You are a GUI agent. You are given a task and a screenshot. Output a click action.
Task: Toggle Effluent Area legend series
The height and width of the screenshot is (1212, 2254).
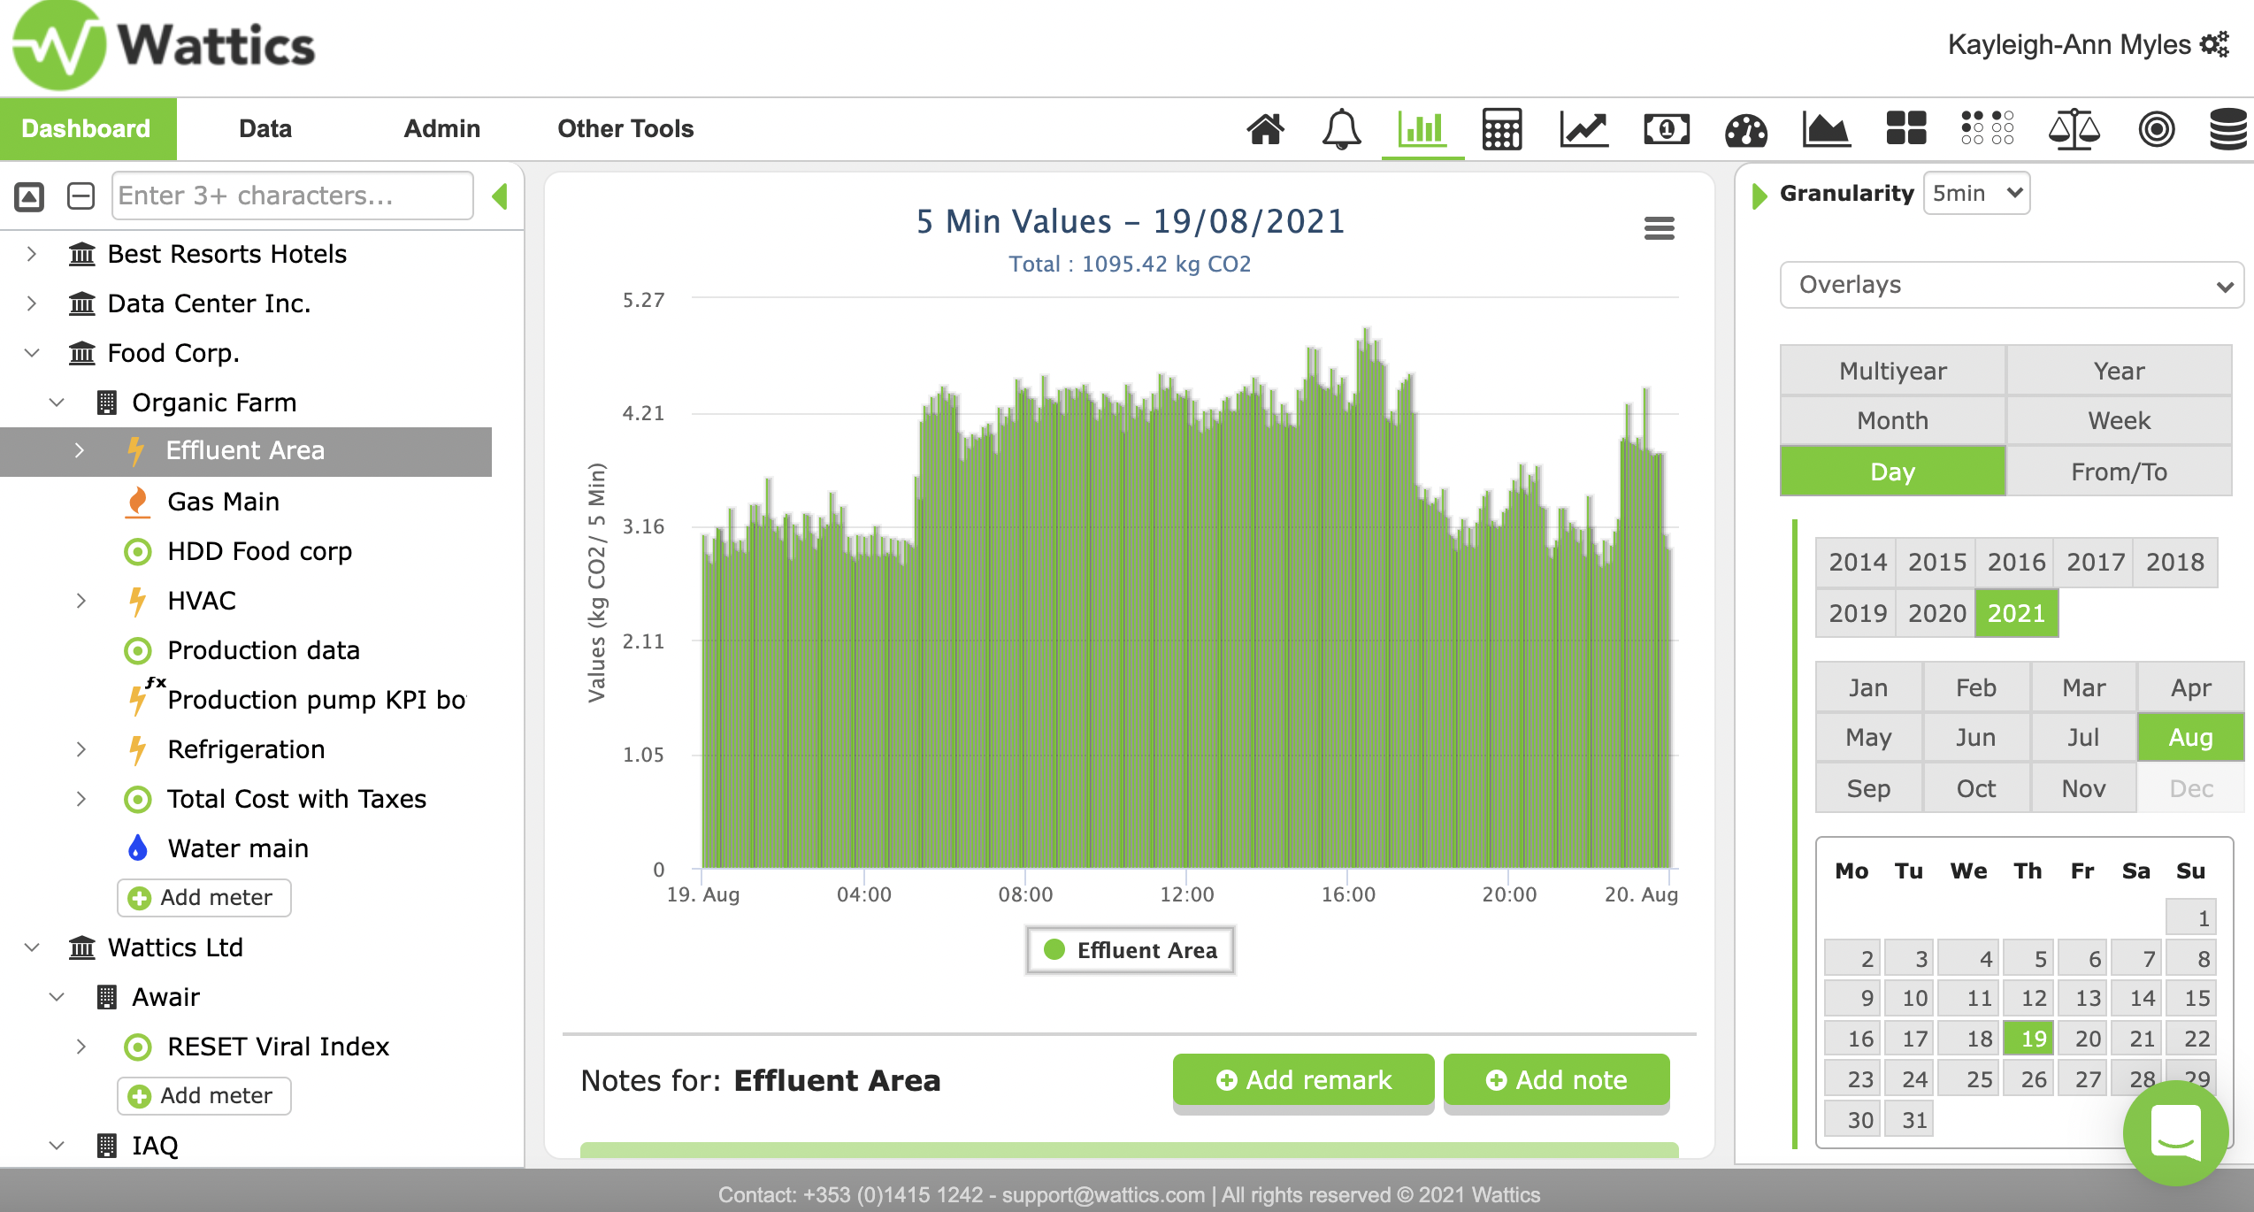click(1130, 950)
